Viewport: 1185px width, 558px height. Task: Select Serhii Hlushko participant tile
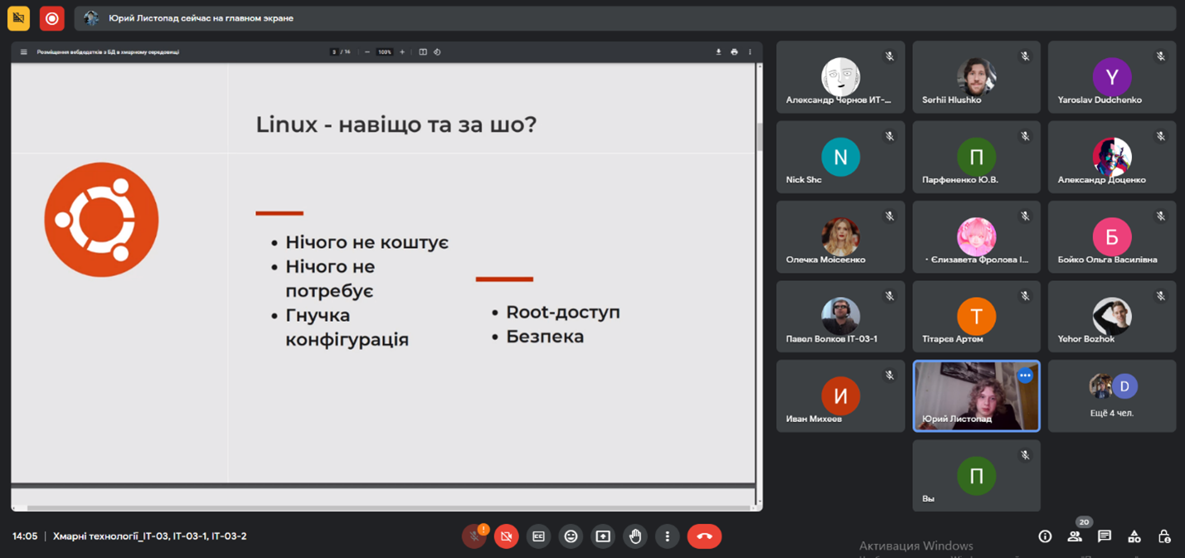(x=976, y=77)
